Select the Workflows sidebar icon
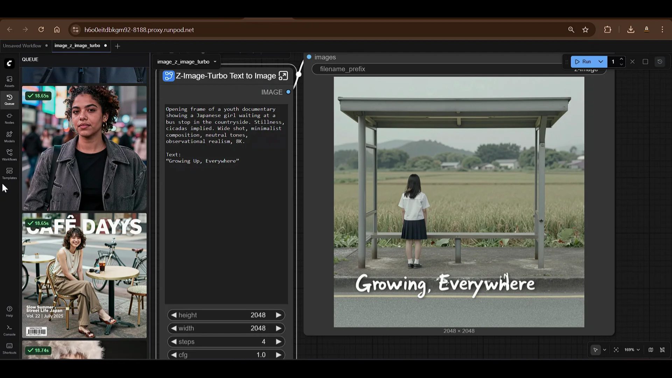The height and width of the screenshot is (378, 672). click(9, 154)
